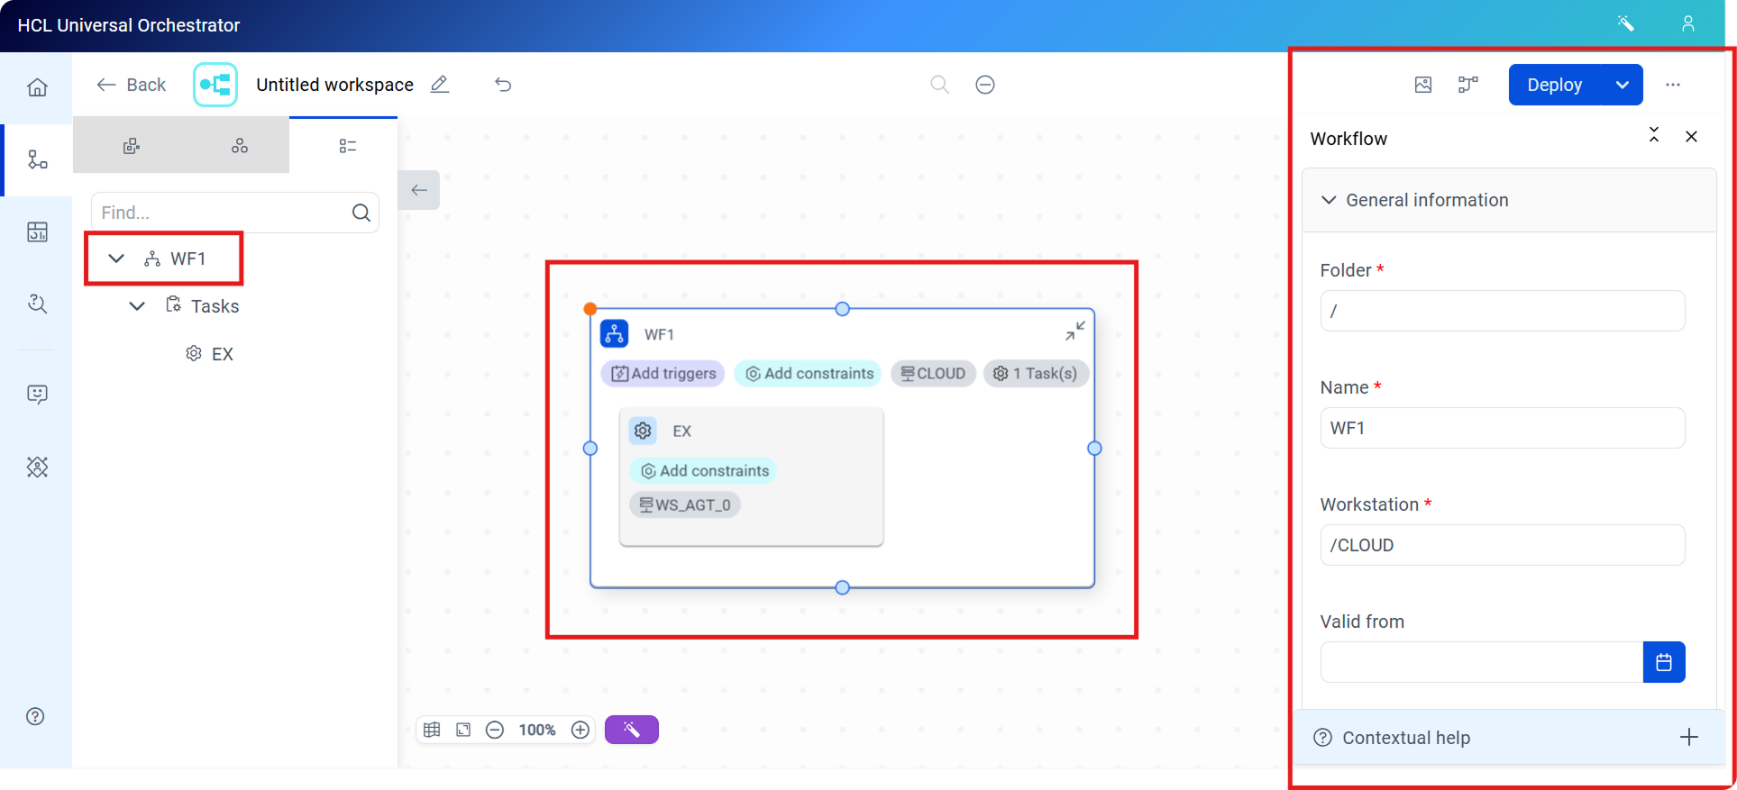Click the Valid from date field
Image resolution: width=1737 pixels, height=790 pixels.
click(x=1482, y=662)
